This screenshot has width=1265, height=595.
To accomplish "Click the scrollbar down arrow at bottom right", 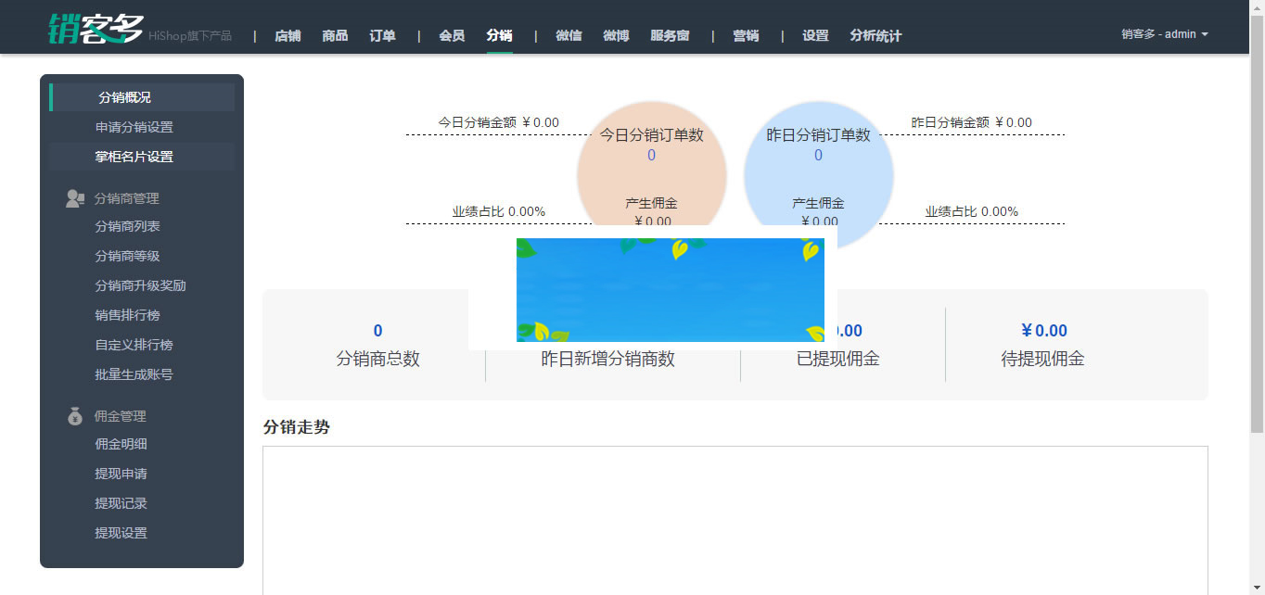I will pos(1258,587).
